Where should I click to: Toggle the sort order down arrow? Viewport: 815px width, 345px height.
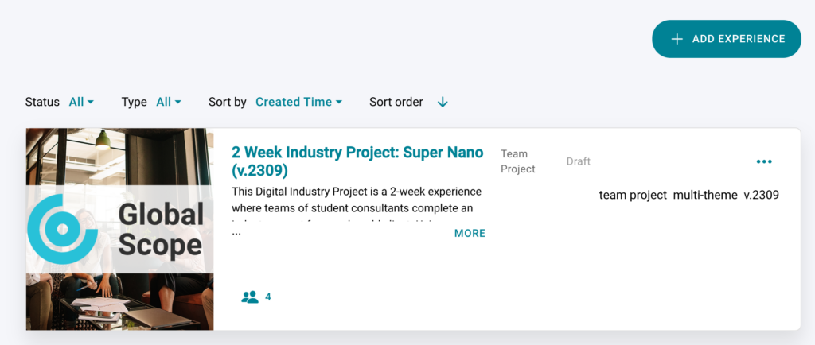443,102
